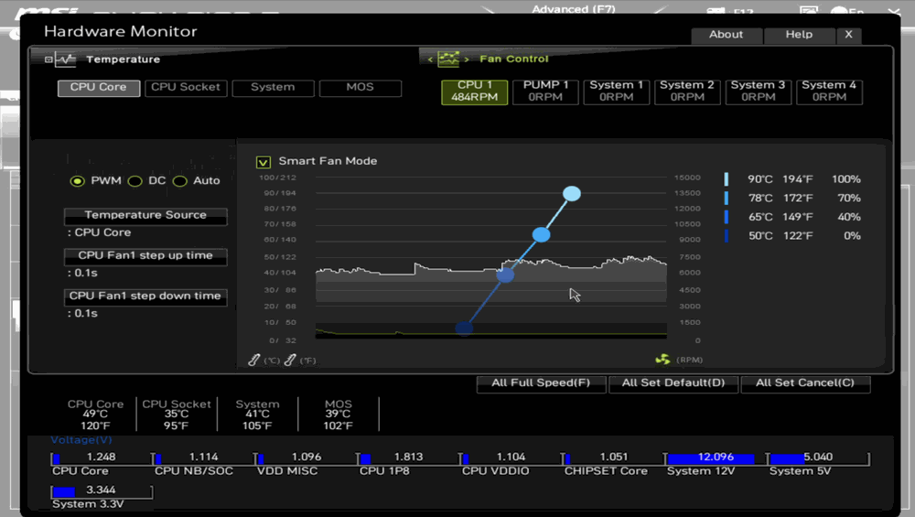Click the right arrow beside Fan Control
This screenshot has height=517, width=915.
(467, 59)
